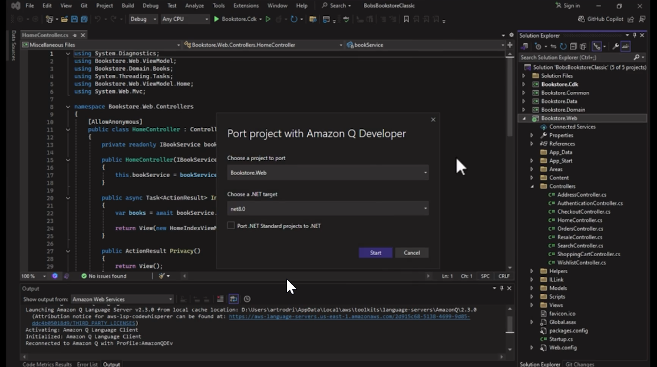Click the clock timestamp icon in Output toolbar
This screenshot has height=367, width=657.
point(247,299)
